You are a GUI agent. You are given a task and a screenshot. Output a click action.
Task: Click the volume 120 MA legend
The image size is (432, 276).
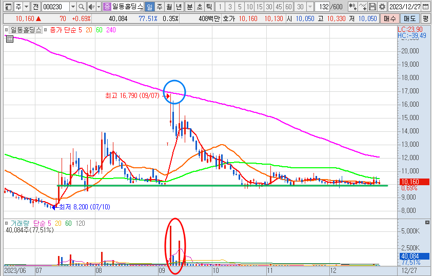click(x=80, y=223)
